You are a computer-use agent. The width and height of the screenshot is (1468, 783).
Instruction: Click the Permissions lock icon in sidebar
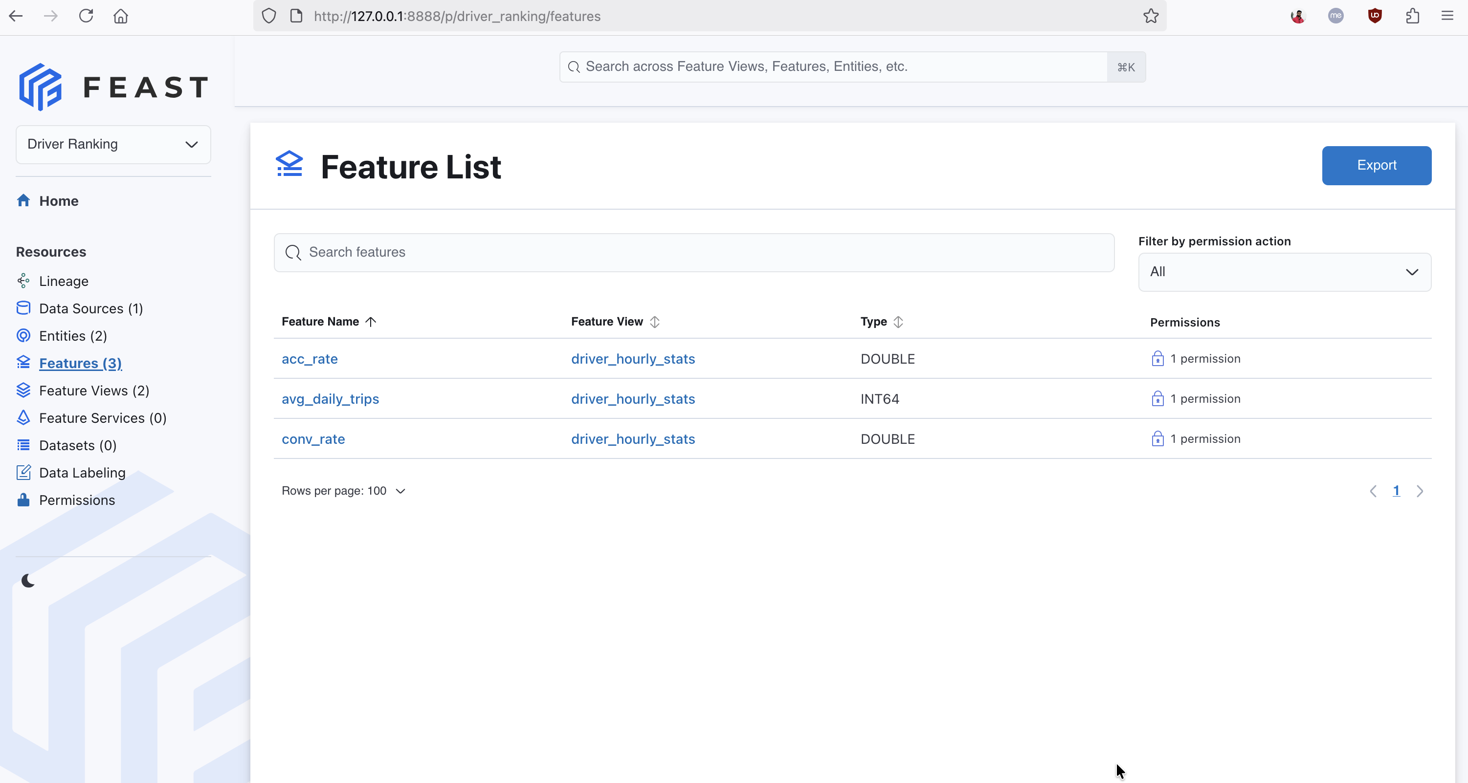[x=23, y=500]
